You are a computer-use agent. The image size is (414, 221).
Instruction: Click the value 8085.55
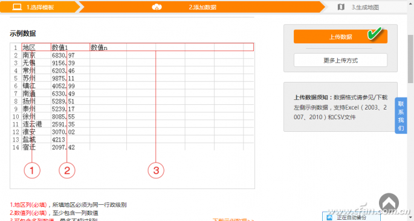(x=63, y=116)
